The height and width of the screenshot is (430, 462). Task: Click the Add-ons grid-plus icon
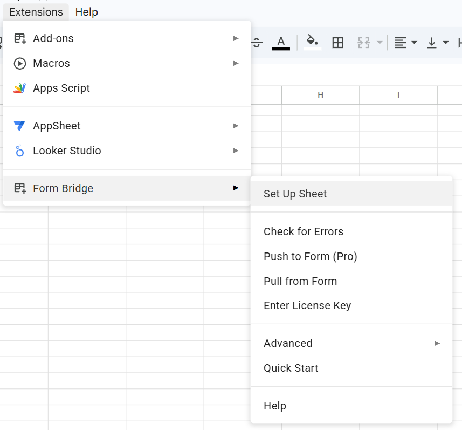point(20,38)
